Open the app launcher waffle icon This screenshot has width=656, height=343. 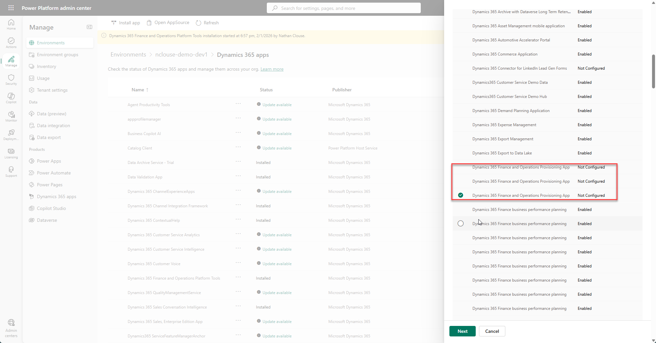pos(11,8)
